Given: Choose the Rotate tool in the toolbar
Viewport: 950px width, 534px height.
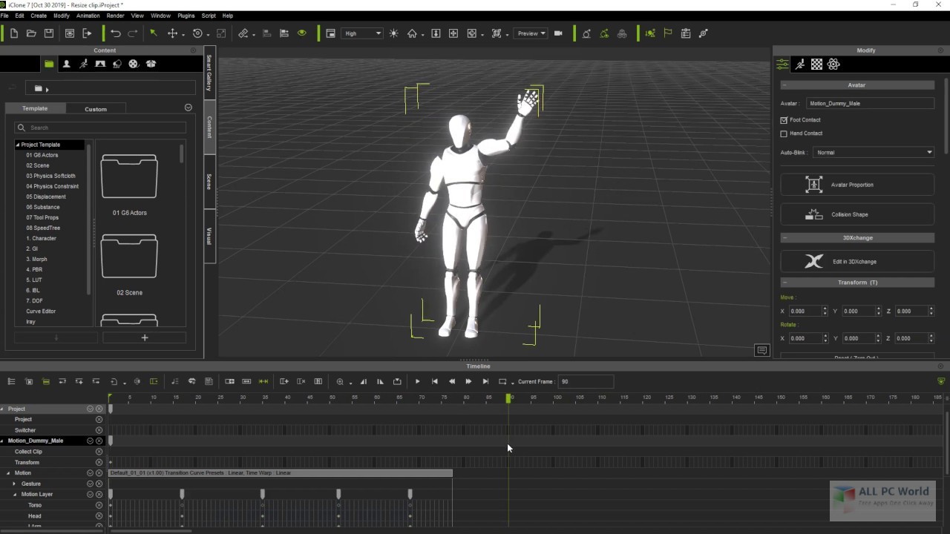Looking at the screenshot, I should pos(197,33).
